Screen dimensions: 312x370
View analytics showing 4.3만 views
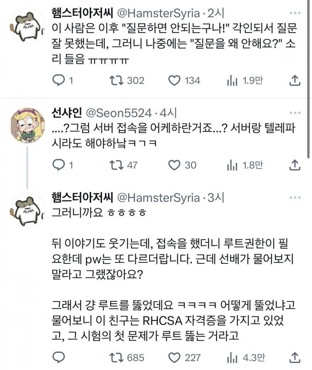coord(232,357)
